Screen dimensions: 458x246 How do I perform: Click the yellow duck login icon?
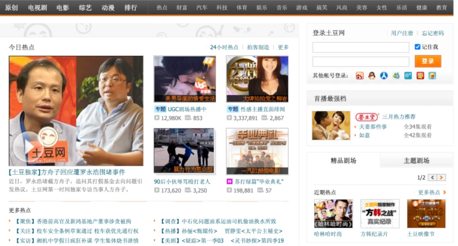coord(432,76)
